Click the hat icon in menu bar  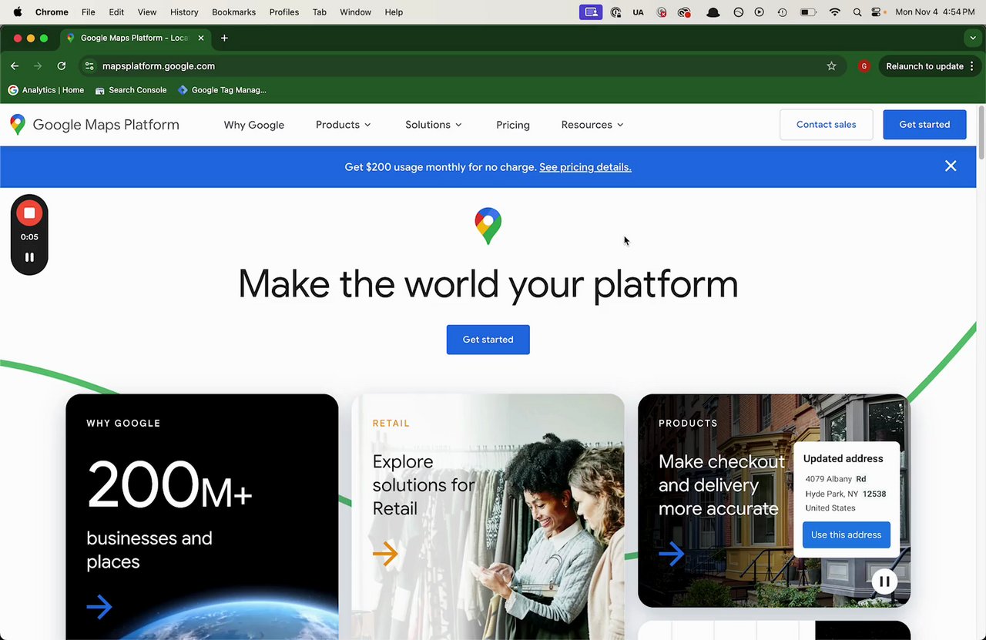[713, 12]
